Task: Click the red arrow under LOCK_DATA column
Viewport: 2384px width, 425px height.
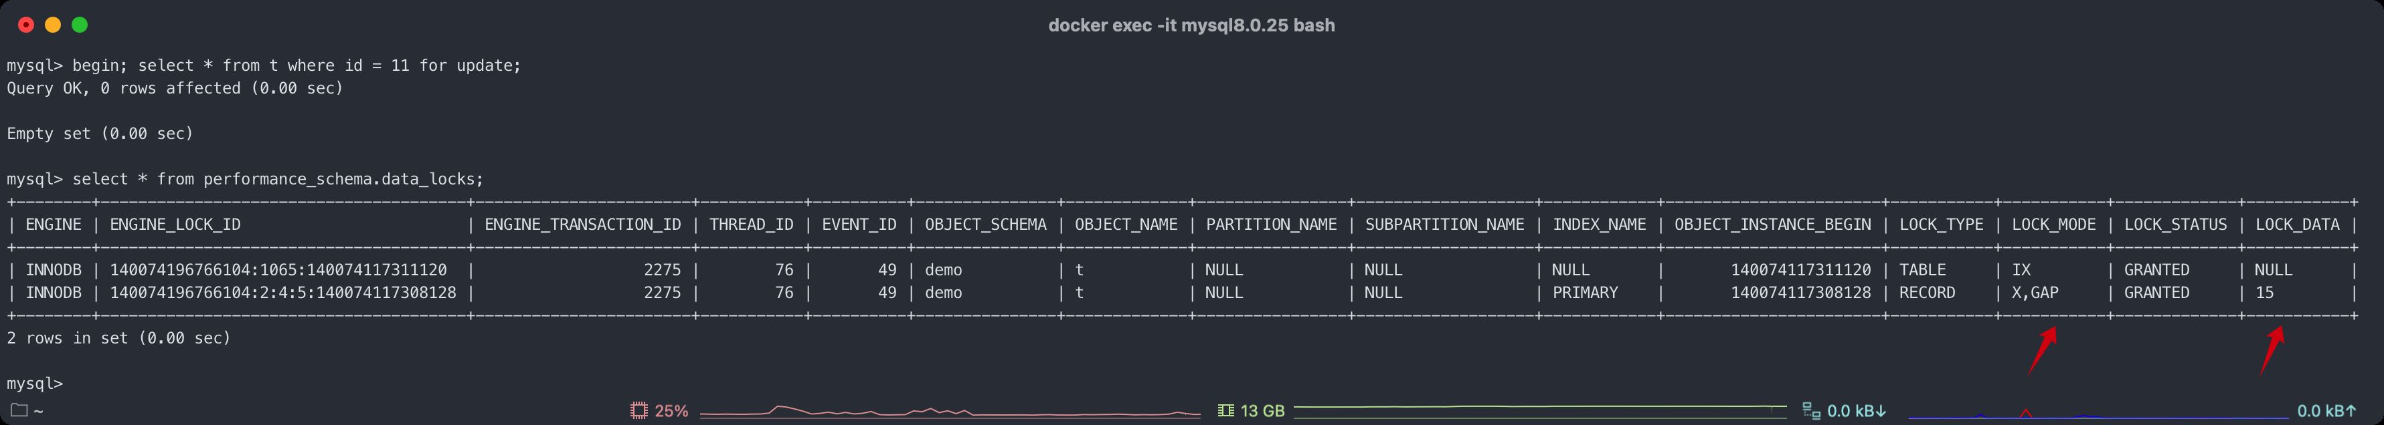Action: 2271,351
